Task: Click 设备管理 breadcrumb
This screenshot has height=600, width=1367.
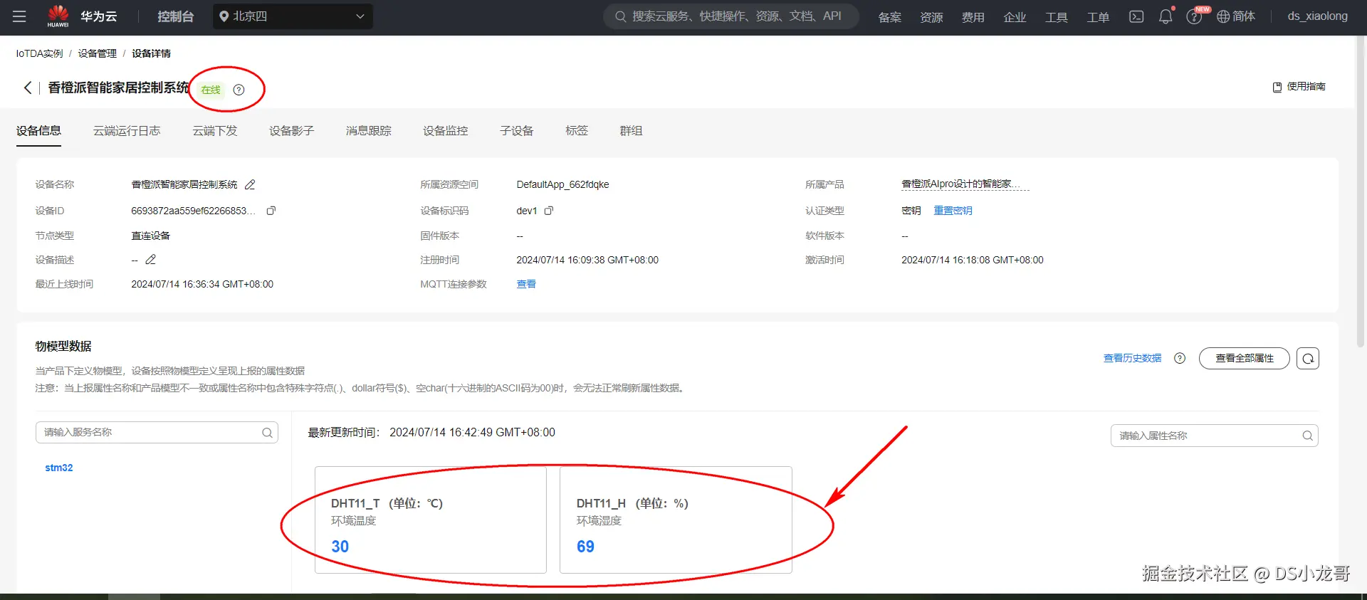Action: pos(97,53)
